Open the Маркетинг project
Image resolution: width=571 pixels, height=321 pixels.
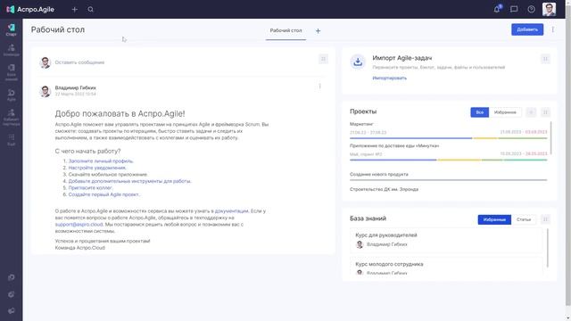(361, 124)
